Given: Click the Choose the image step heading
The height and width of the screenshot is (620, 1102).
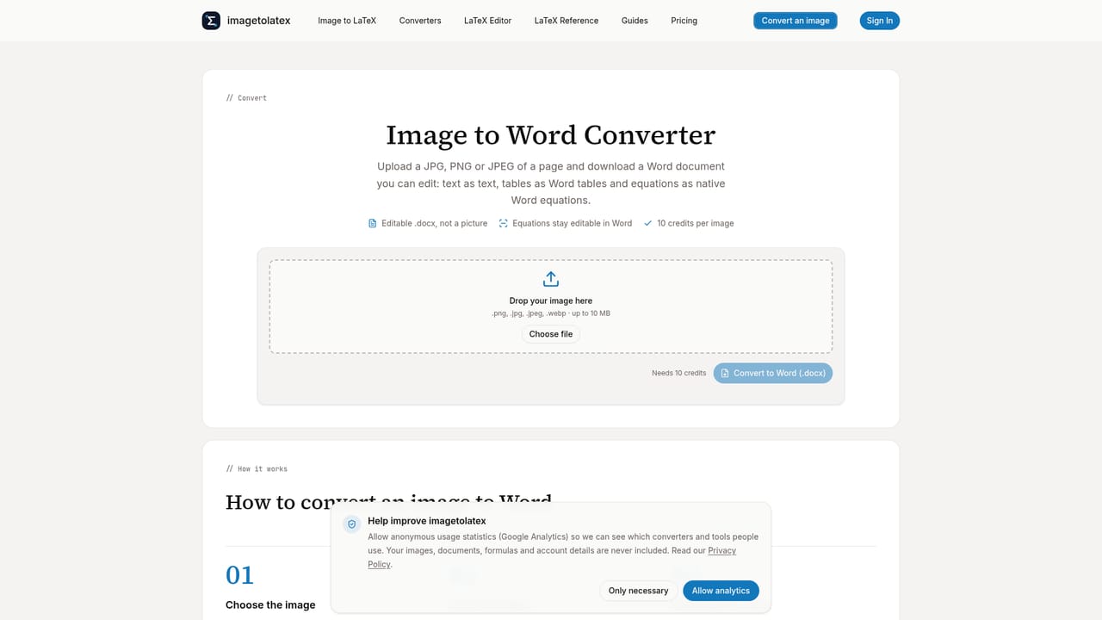Looking at the screenshot, I should coord(270,605).
